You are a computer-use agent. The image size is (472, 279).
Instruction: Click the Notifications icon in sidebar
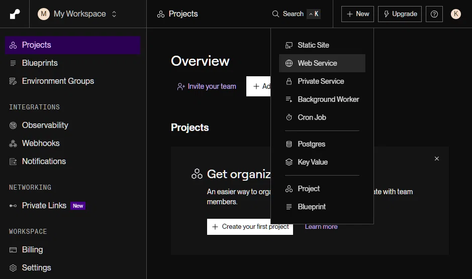13,162
